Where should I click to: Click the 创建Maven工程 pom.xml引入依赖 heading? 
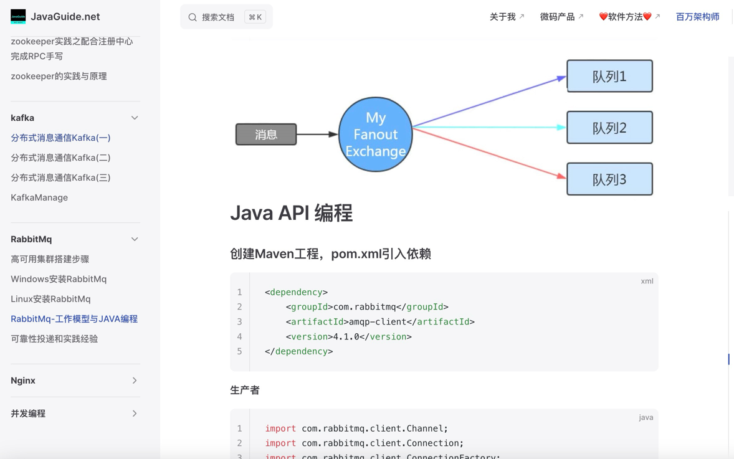click(x=330, y=253)
